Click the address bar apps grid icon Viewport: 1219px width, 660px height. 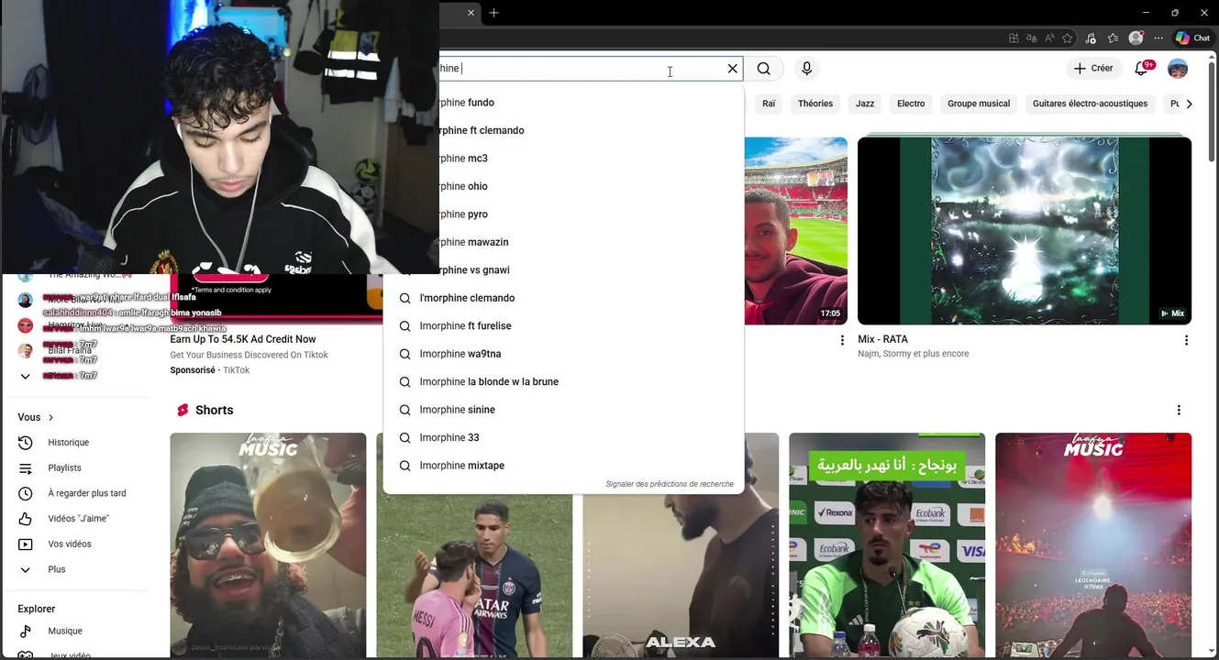[1014, 38]
